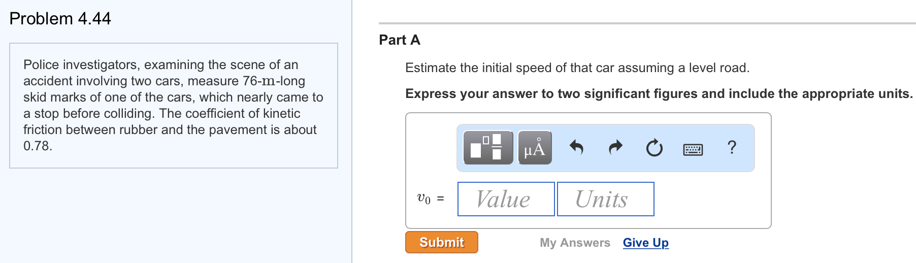Click the Problem 4.44 heading
916x263 pixels.
pyautogui.click(x=60, y=19)
